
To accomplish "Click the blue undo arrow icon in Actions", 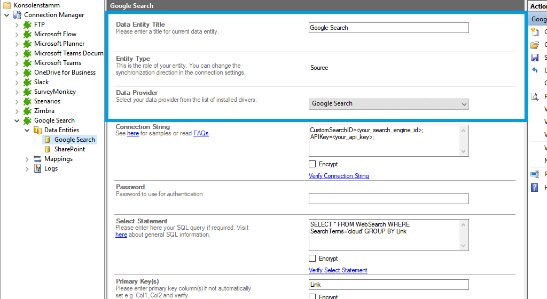I will coord(535,70).
